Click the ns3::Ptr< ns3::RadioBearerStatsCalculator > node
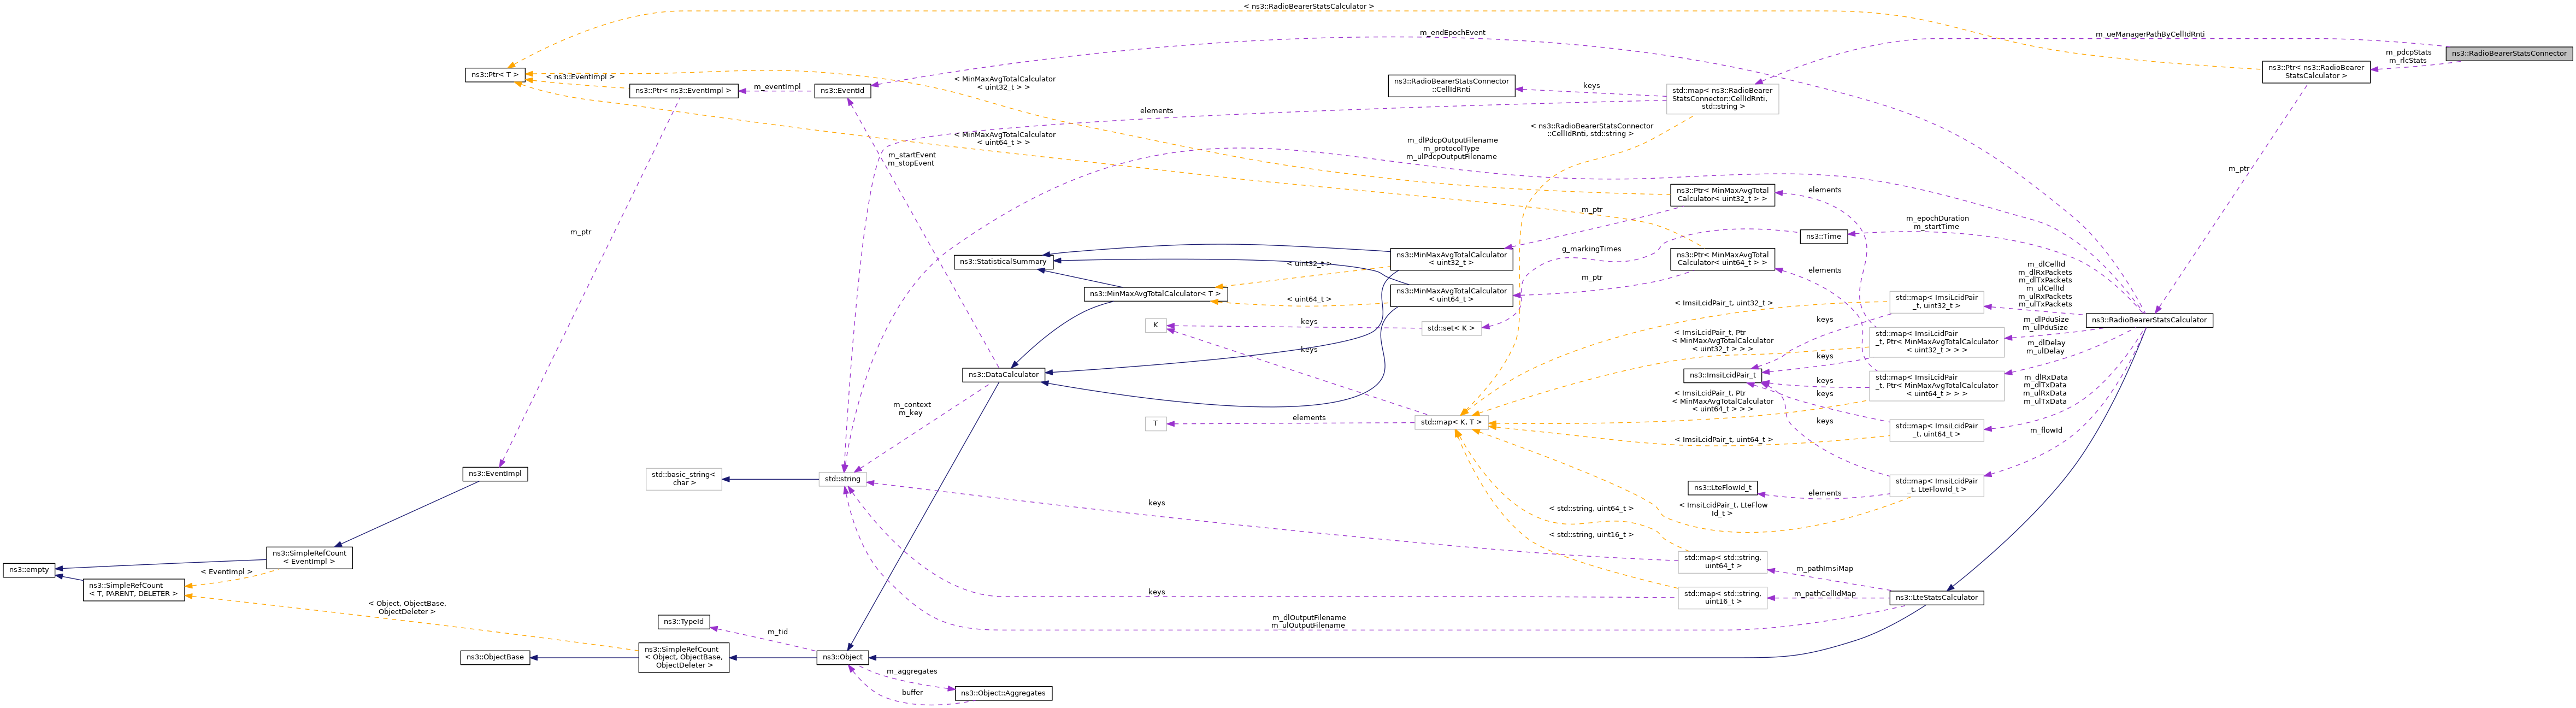2576x708 pixels. (x=2316, y=72)
